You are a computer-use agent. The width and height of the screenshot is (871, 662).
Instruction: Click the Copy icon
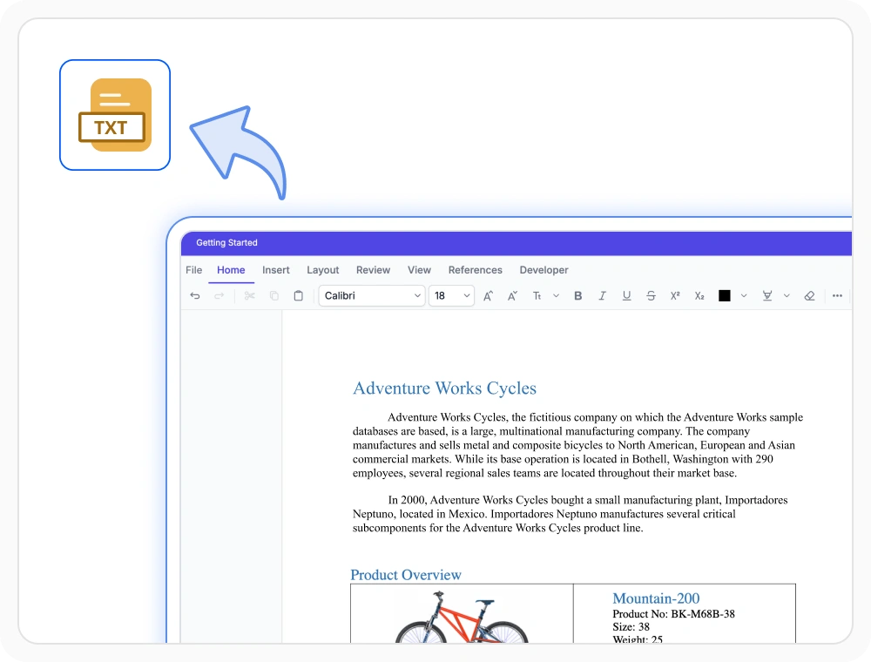click(x=273, y=295)
